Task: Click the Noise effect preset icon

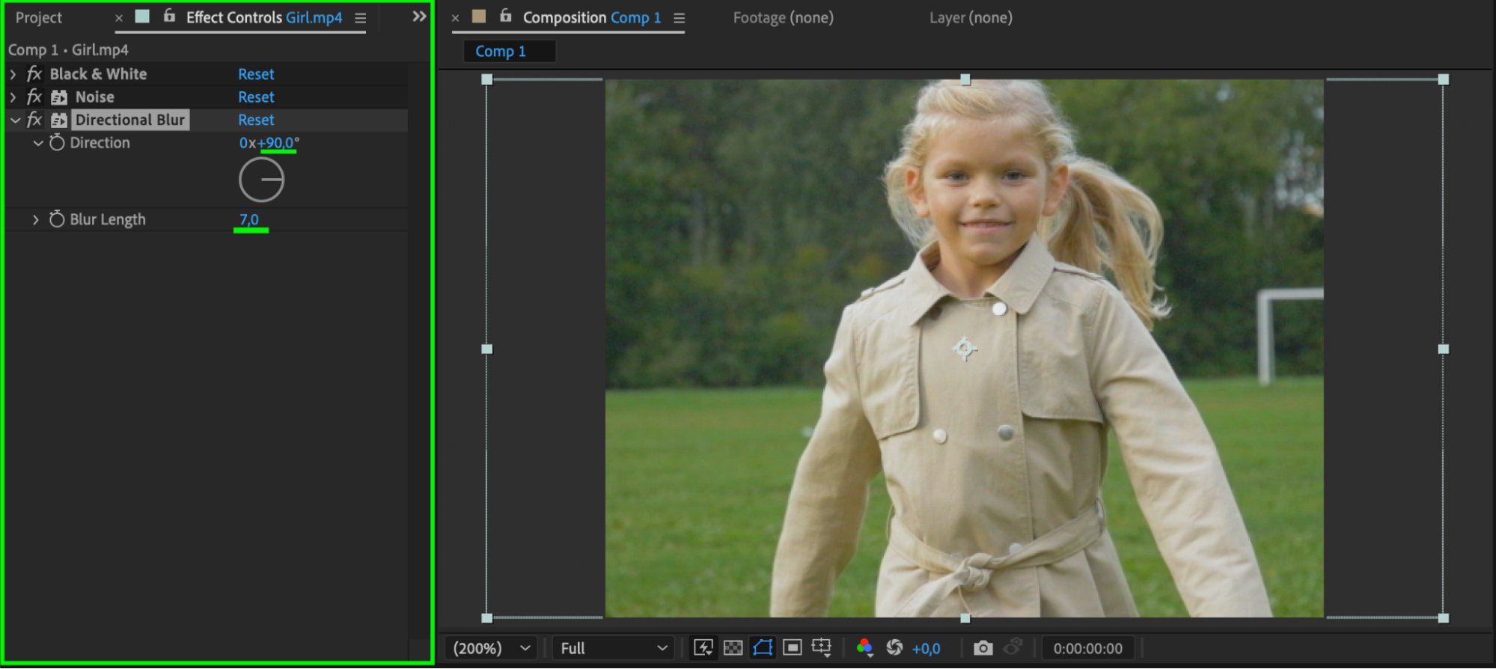Action: click(59, 97)
